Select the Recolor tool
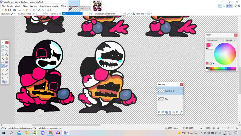241x136 pixels. (x=7, y=74)
